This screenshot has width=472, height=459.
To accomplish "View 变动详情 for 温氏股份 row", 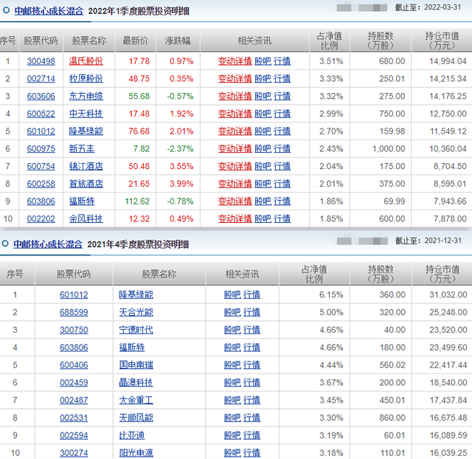I will point(235,61).
